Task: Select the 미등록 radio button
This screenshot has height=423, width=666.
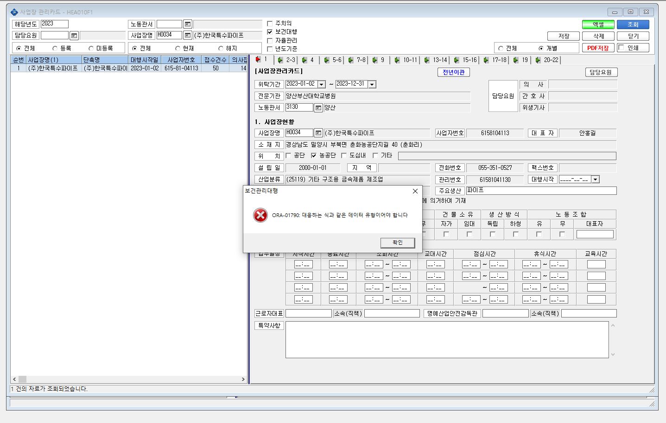Action: point(91,48)
